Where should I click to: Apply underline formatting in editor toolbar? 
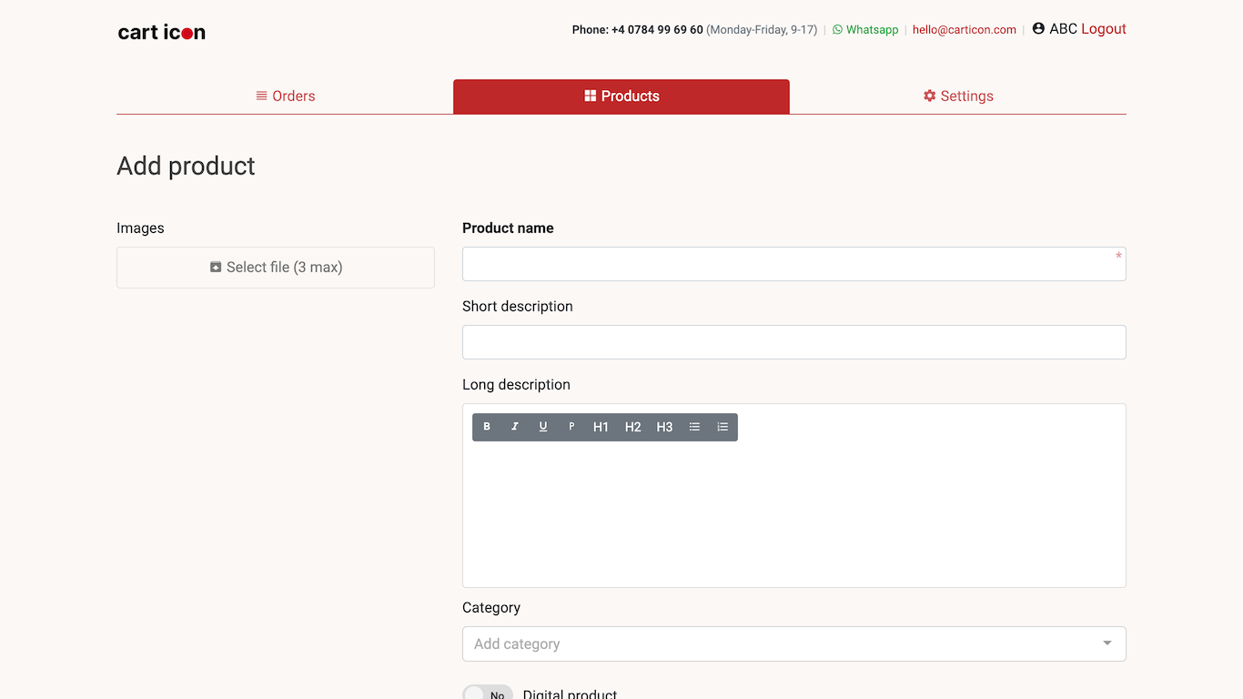543,427
